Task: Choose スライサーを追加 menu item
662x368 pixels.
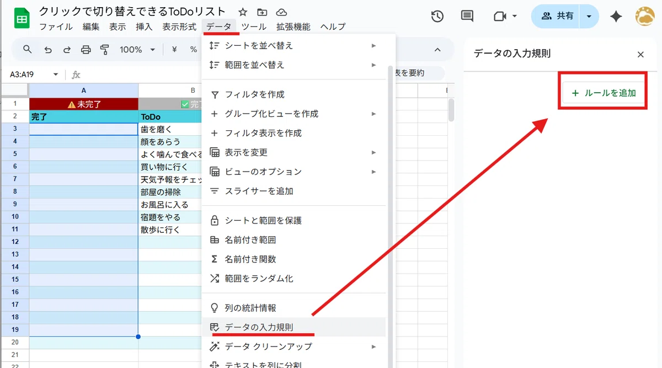Action: point(293,191)
